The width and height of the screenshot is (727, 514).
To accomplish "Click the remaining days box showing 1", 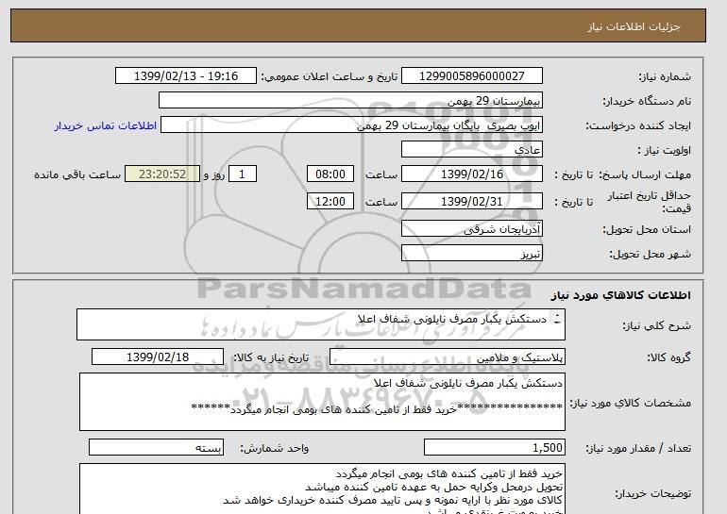I will pyautogui.click(x=242, y=174).
